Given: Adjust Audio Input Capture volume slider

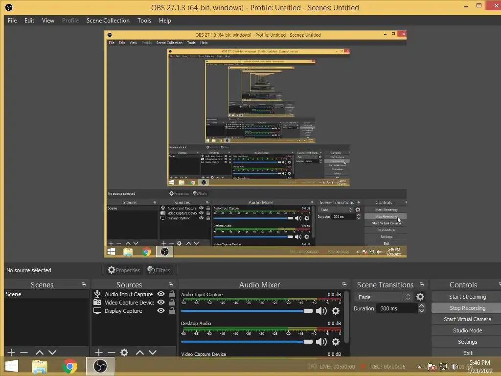Looking at the screenshot, I should [247, 311].
